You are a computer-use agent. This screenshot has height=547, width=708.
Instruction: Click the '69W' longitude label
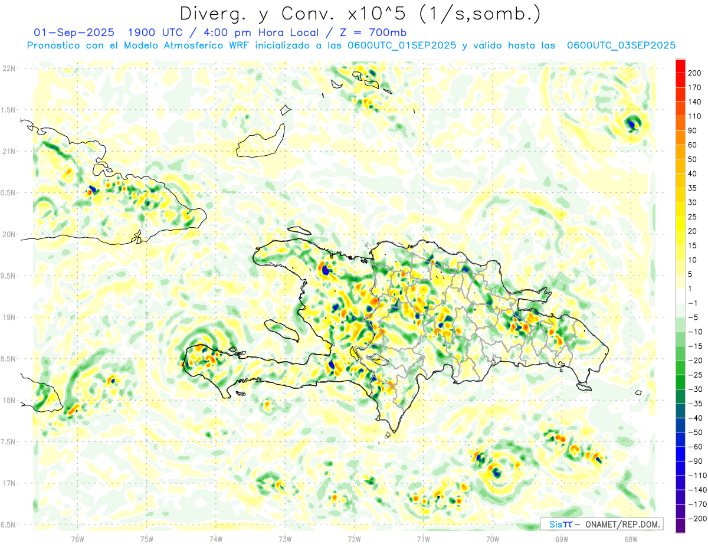tap(562, 539)
